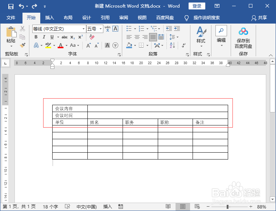Screen dimensions: 276x211
Task: Sort the selection A to Z
Action: (x=172, y=45)
